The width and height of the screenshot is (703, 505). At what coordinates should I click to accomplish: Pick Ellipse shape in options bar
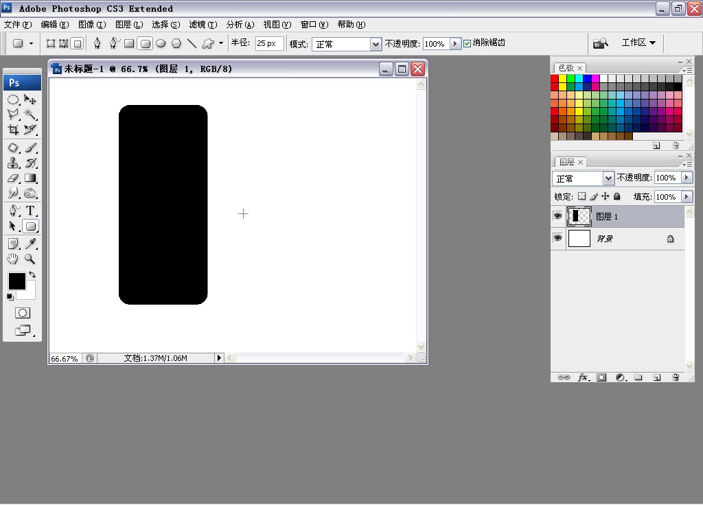(161, 43)
